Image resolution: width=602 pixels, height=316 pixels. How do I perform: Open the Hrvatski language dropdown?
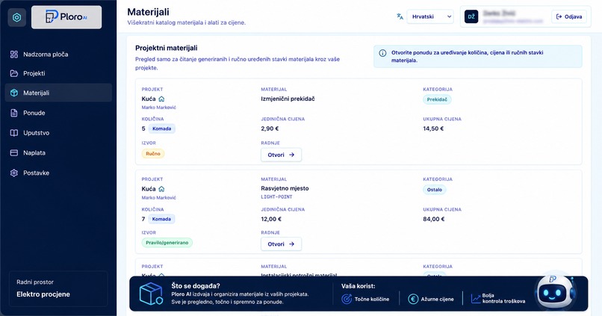click(430, 16)
